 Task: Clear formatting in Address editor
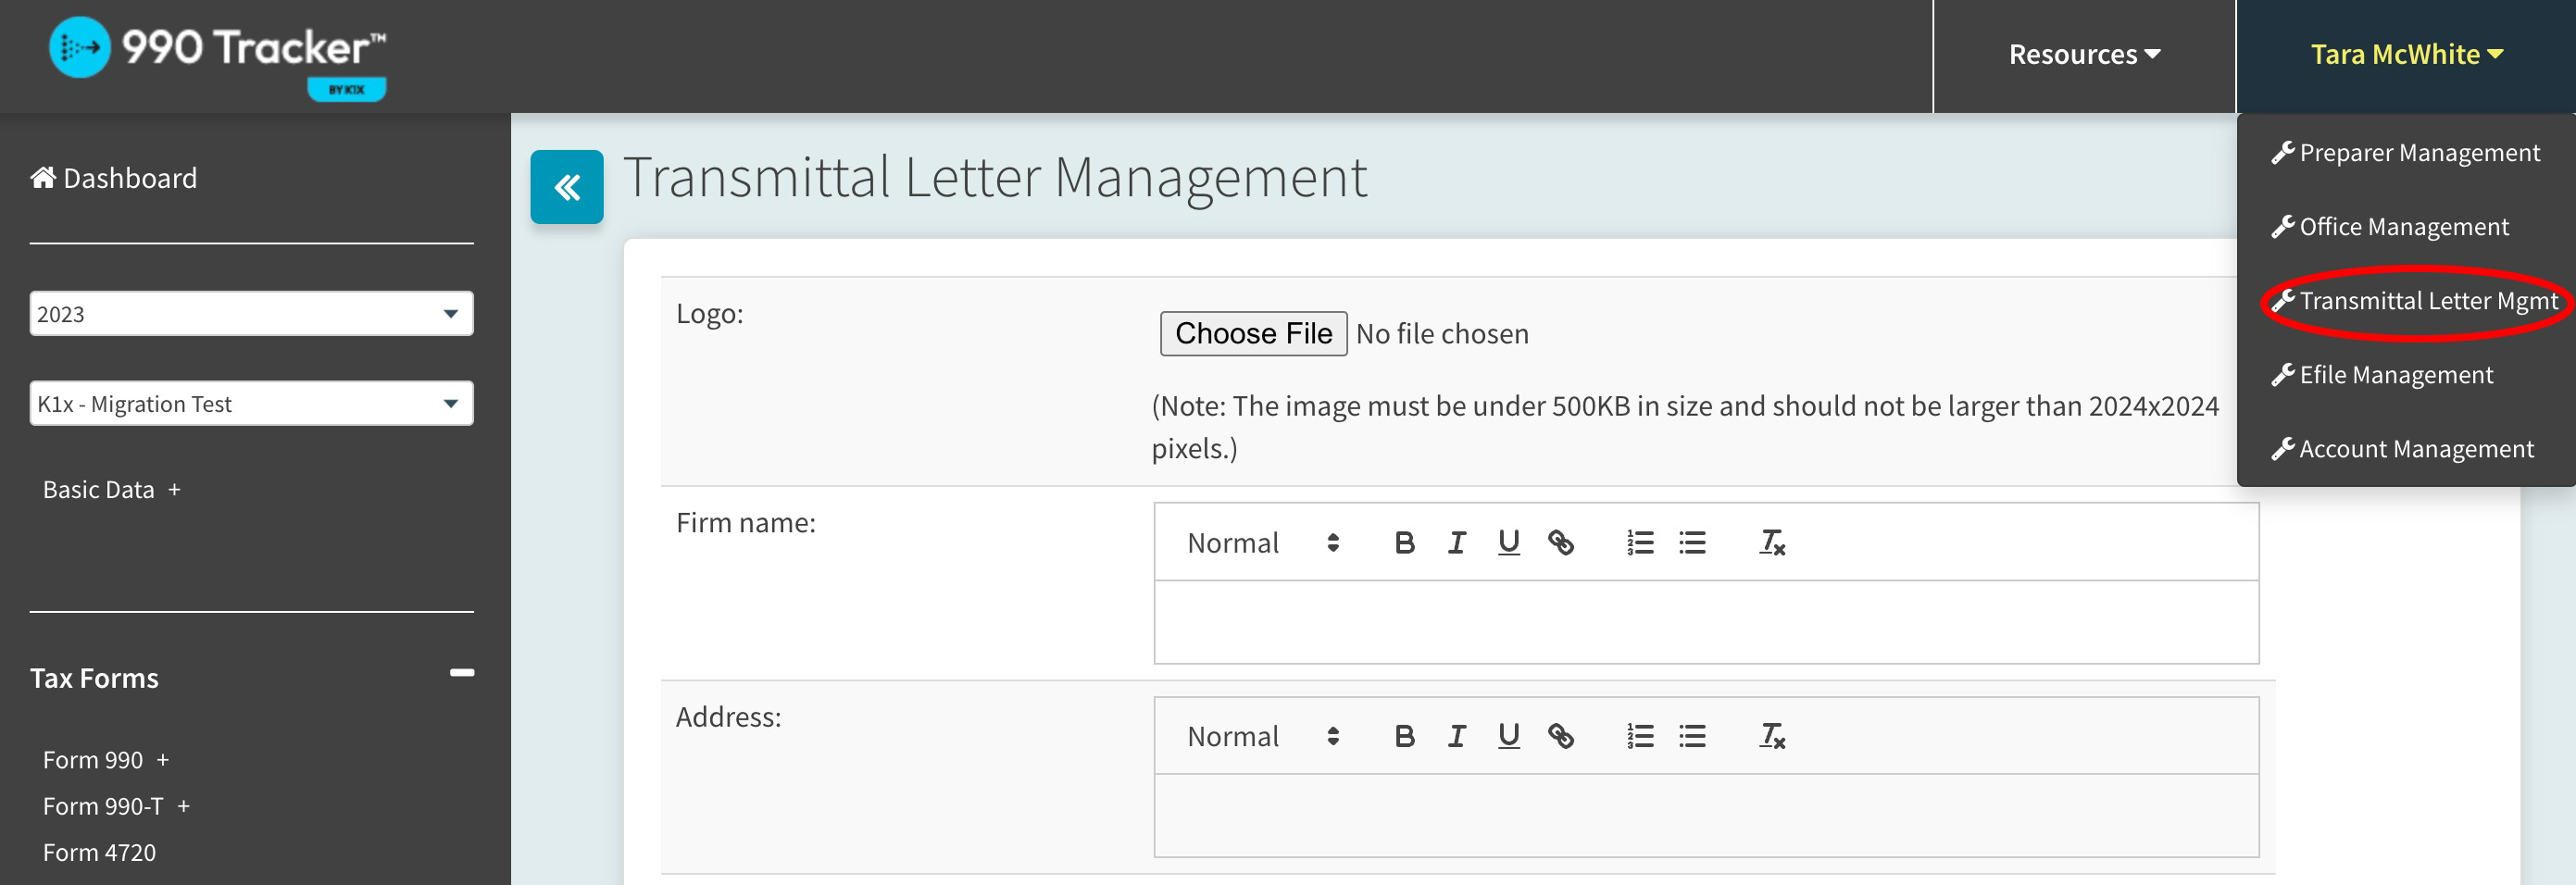pyautogui.click(x=1771, y=737)
